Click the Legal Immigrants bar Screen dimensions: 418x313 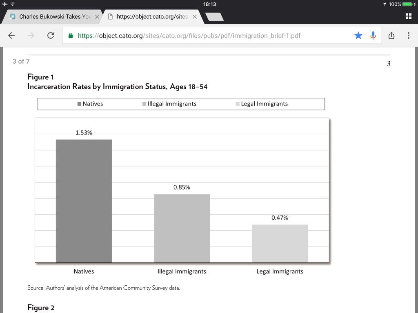pyautogui.click(x=280, y=244)
